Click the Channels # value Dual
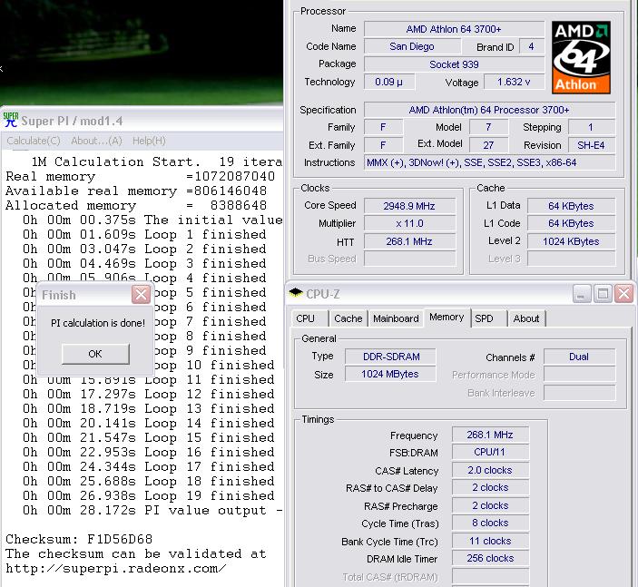 tap(579, 357)
